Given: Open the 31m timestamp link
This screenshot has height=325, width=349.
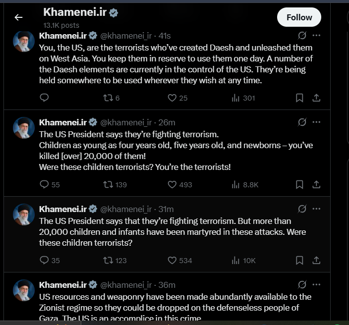Looking at the screenshot, I should [x=166, y=209].
